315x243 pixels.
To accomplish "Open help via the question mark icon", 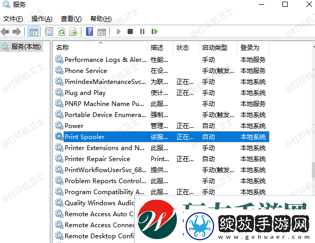I will tap(89, 31).
